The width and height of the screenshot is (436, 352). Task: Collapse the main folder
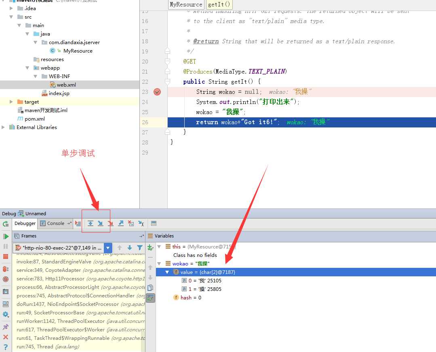(19, 25)
